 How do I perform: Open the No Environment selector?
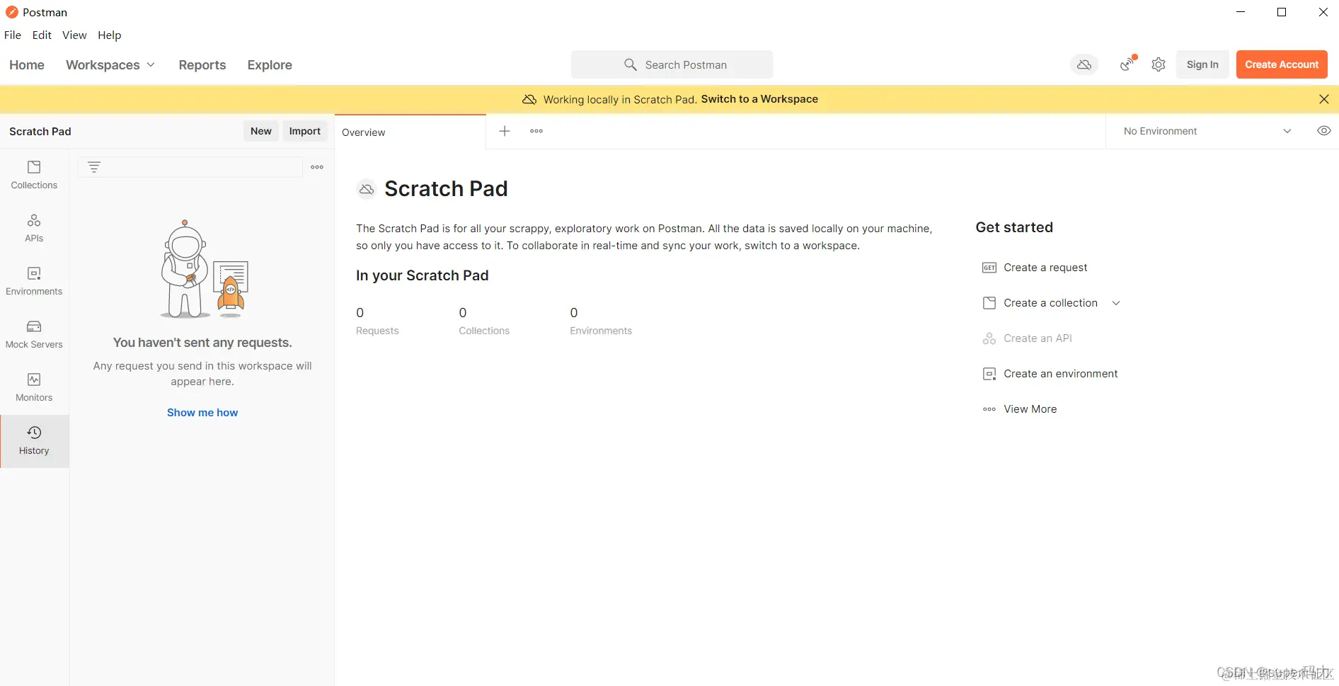point(1207,131)
